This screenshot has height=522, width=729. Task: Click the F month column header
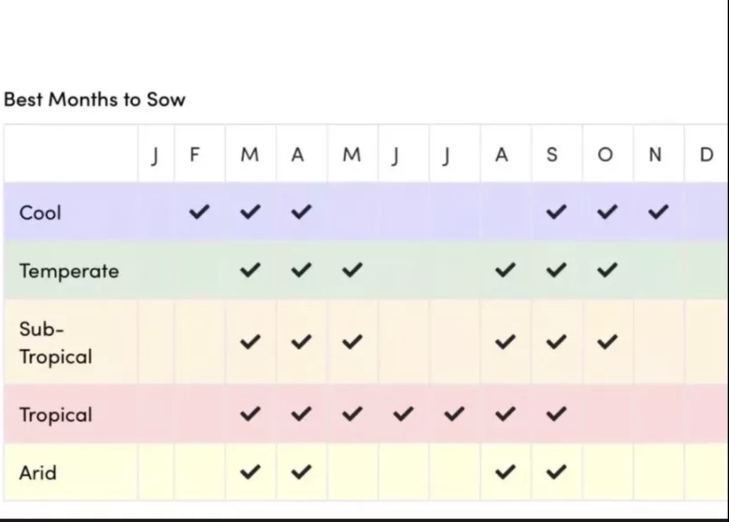pyautogui.click(x=195, y=155)
